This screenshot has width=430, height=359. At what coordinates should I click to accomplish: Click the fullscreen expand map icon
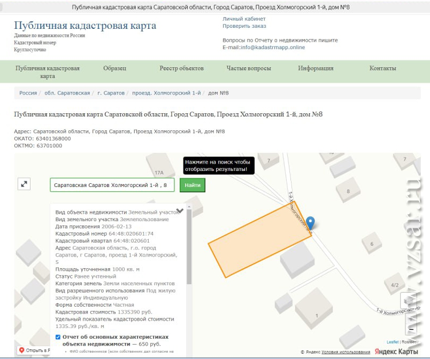click(24, 184)
